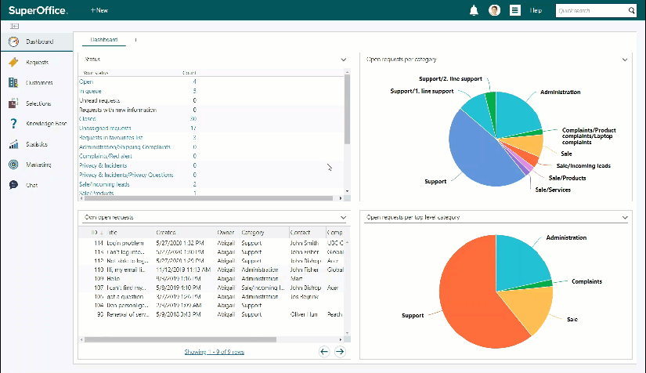Viewport: 646px width, 373px height.
Task: Go to next page arrow in Own open requests
Action: (340, 352)
